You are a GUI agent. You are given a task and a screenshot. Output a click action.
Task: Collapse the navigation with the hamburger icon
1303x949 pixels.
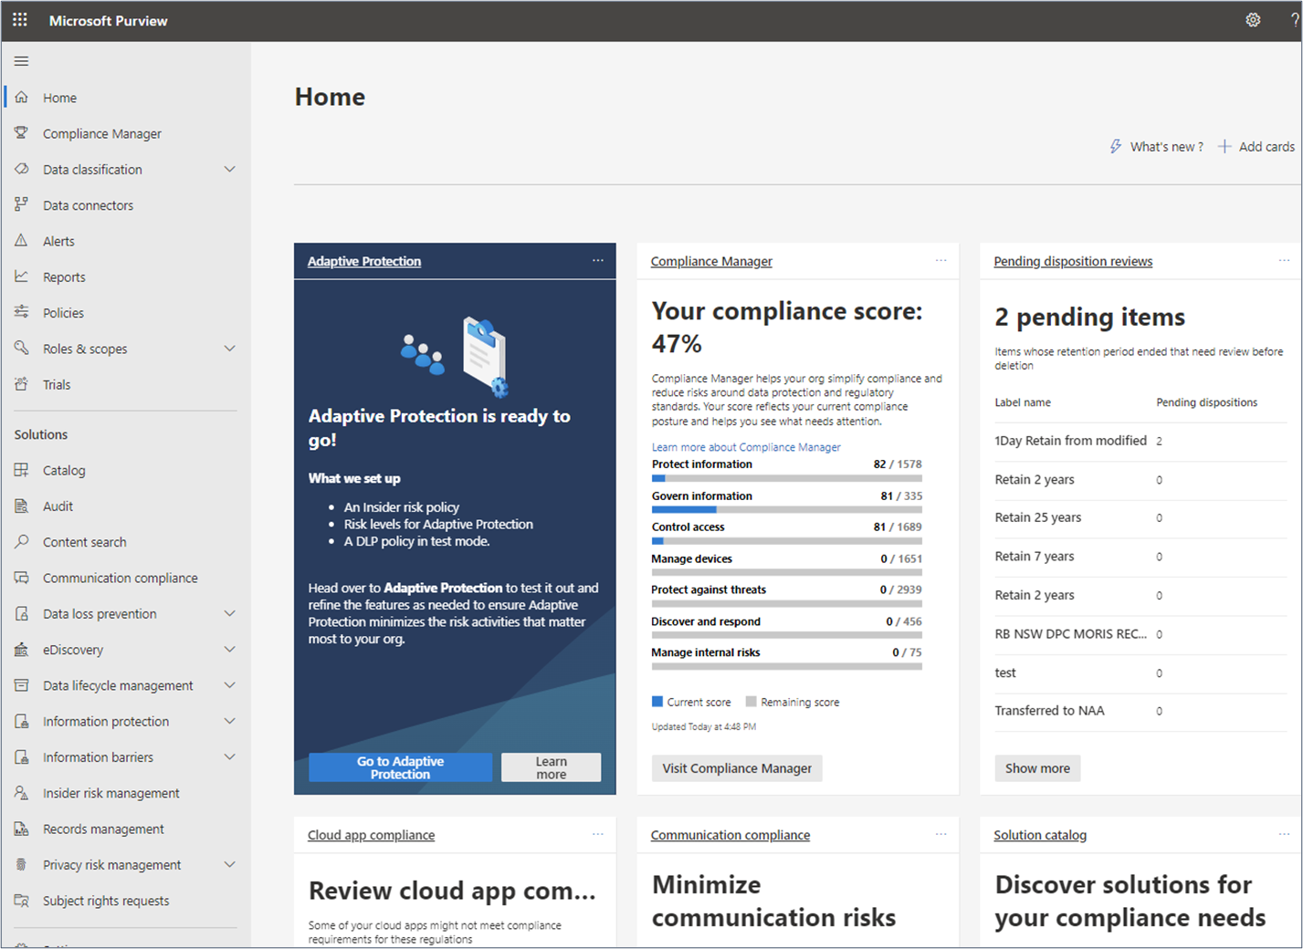click(x=21, y=61)
